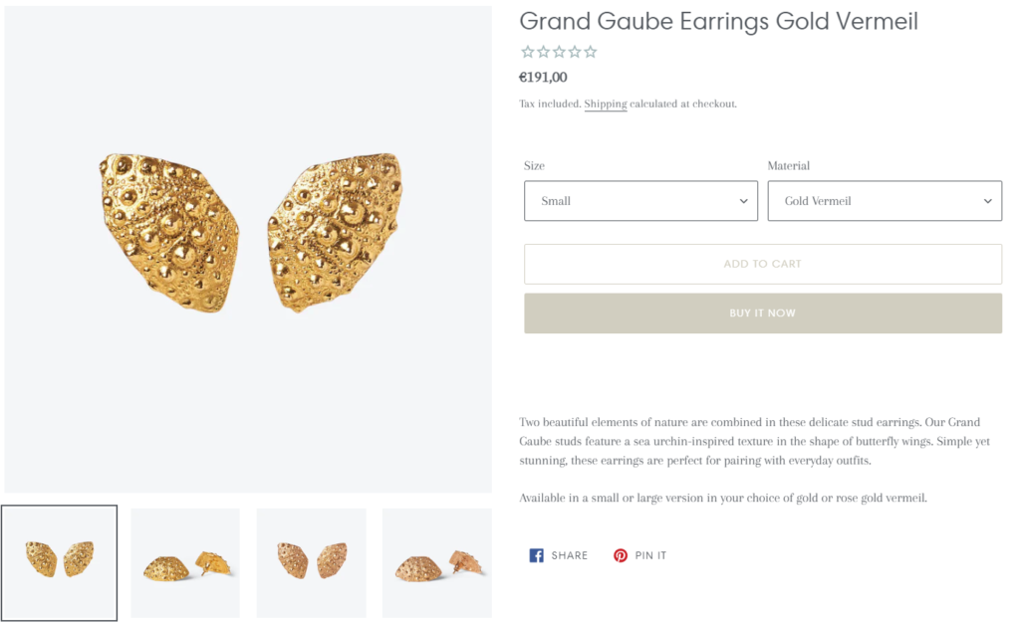Select the rose gold side-view thumbnail

(437, 562)
